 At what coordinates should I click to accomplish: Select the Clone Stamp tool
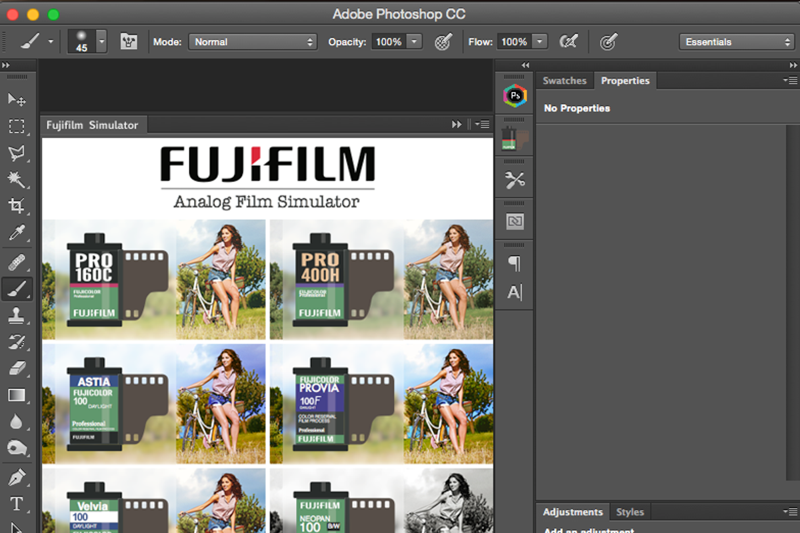tap(17, 316)
